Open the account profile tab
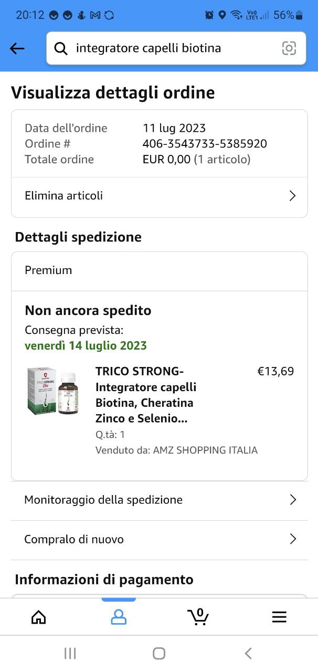Image resolution: width=318 pixels, height=672 pixels. coord(119,617)
